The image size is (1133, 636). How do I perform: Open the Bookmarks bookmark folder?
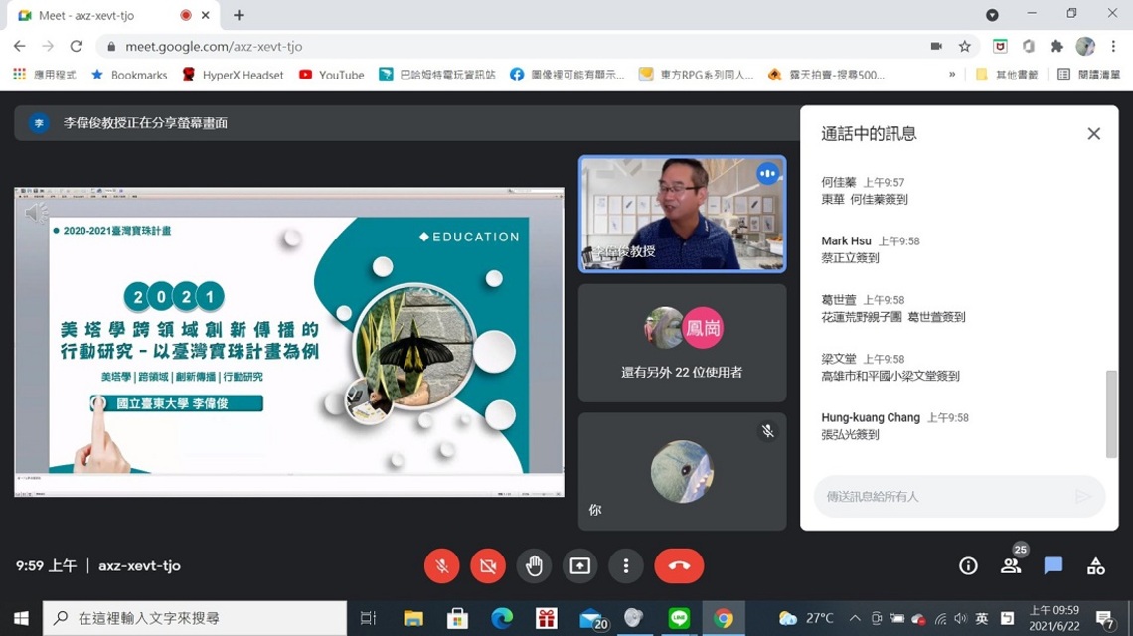128,75
